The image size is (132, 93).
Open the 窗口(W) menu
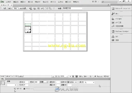(x=68, y=2)
